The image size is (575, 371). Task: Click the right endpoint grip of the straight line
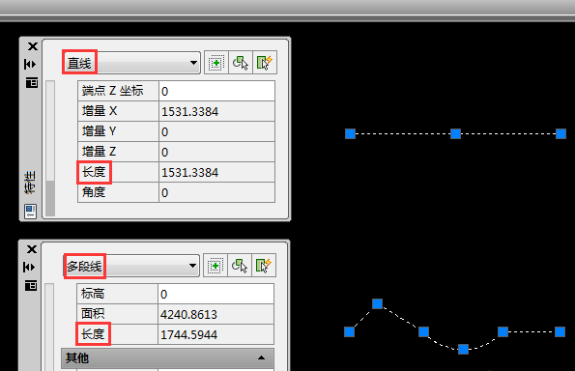(561, 133)
